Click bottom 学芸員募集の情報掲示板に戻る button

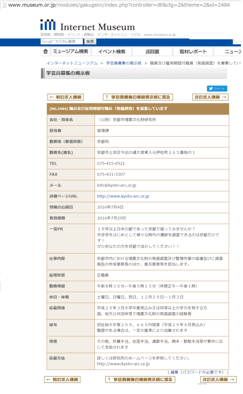[x=140, y=379]
